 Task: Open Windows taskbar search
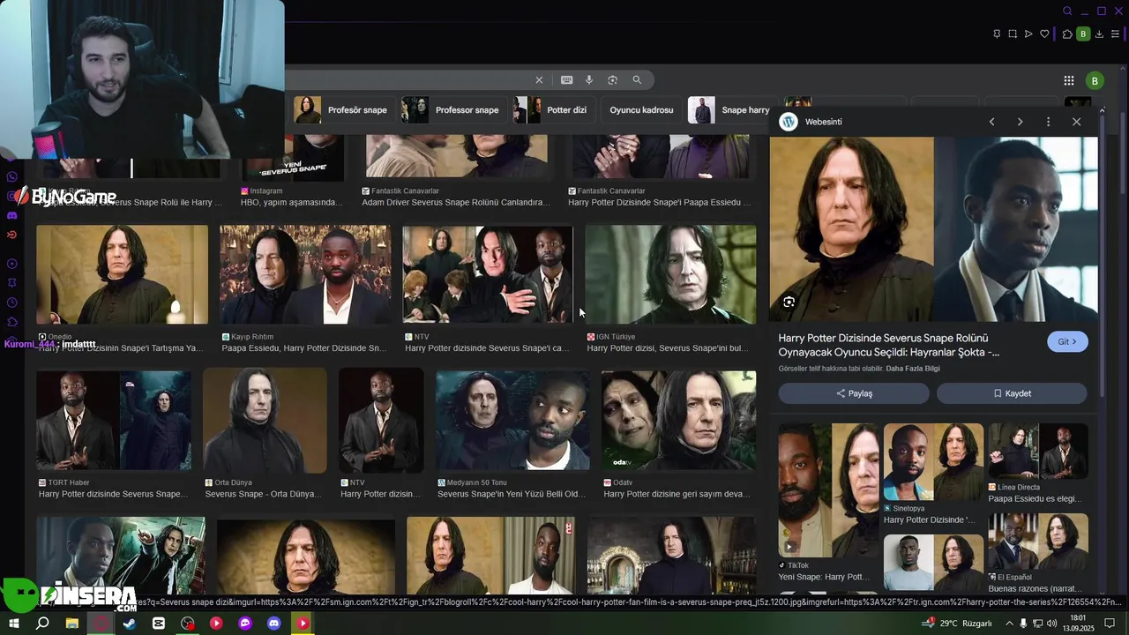[42, 624]
